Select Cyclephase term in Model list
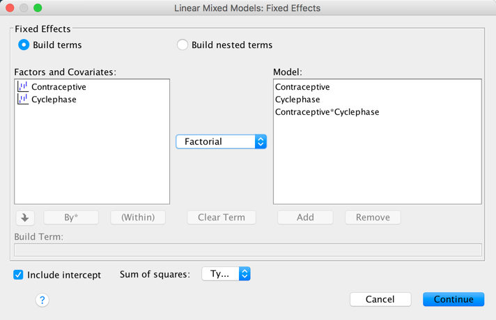This screenshot has height=320, width=496. (x=297, y=99)
